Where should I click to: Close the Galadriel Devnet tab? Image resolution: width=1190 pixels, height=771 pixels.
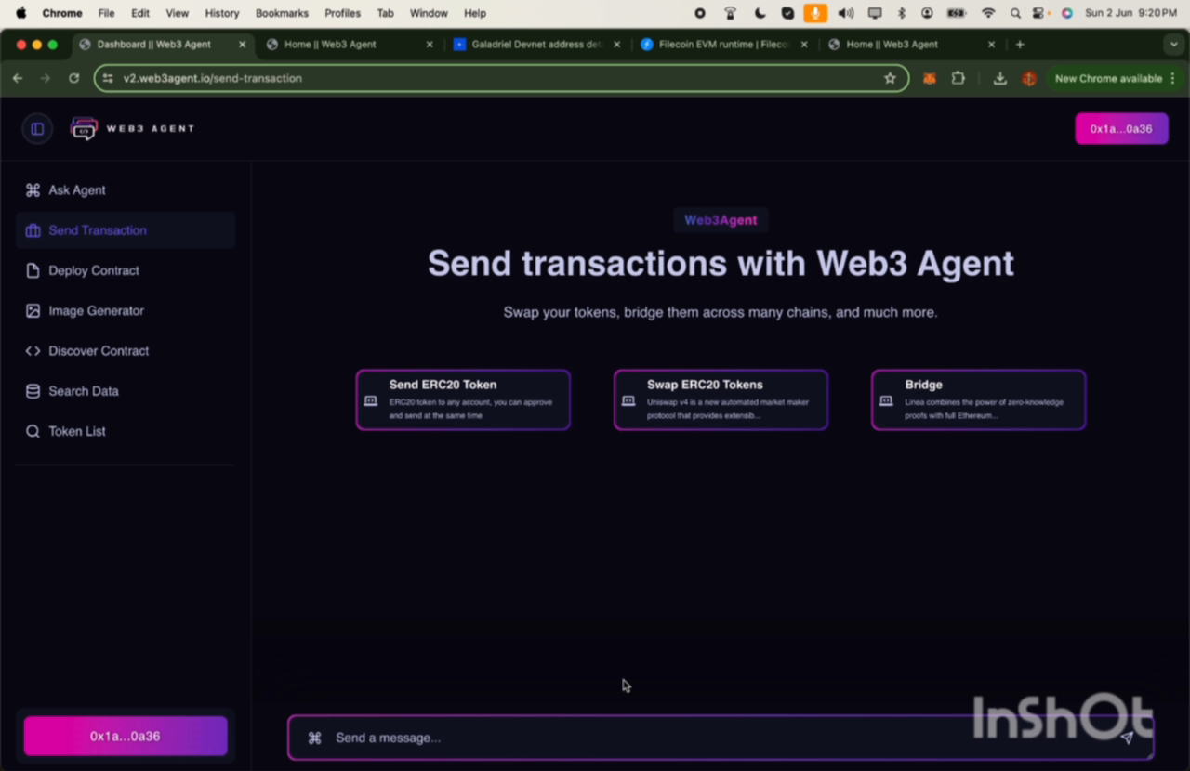616,44
